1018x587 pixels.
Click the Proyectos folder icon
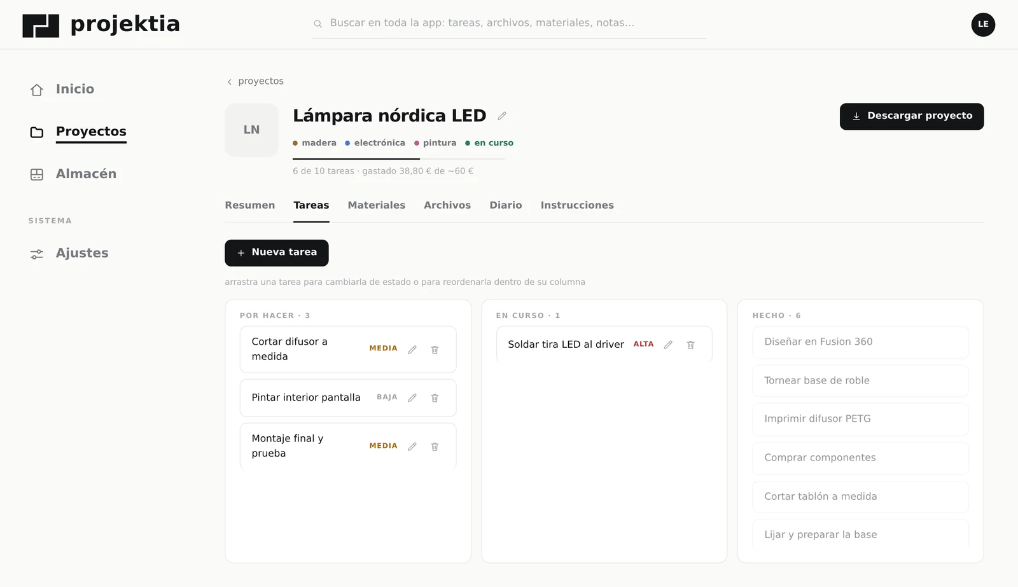pos(37,132)
